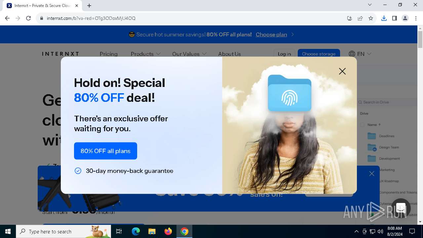Select the Development folder row
Image resolution: width=423 pixels, height=238 pixels.
(389, 158)
